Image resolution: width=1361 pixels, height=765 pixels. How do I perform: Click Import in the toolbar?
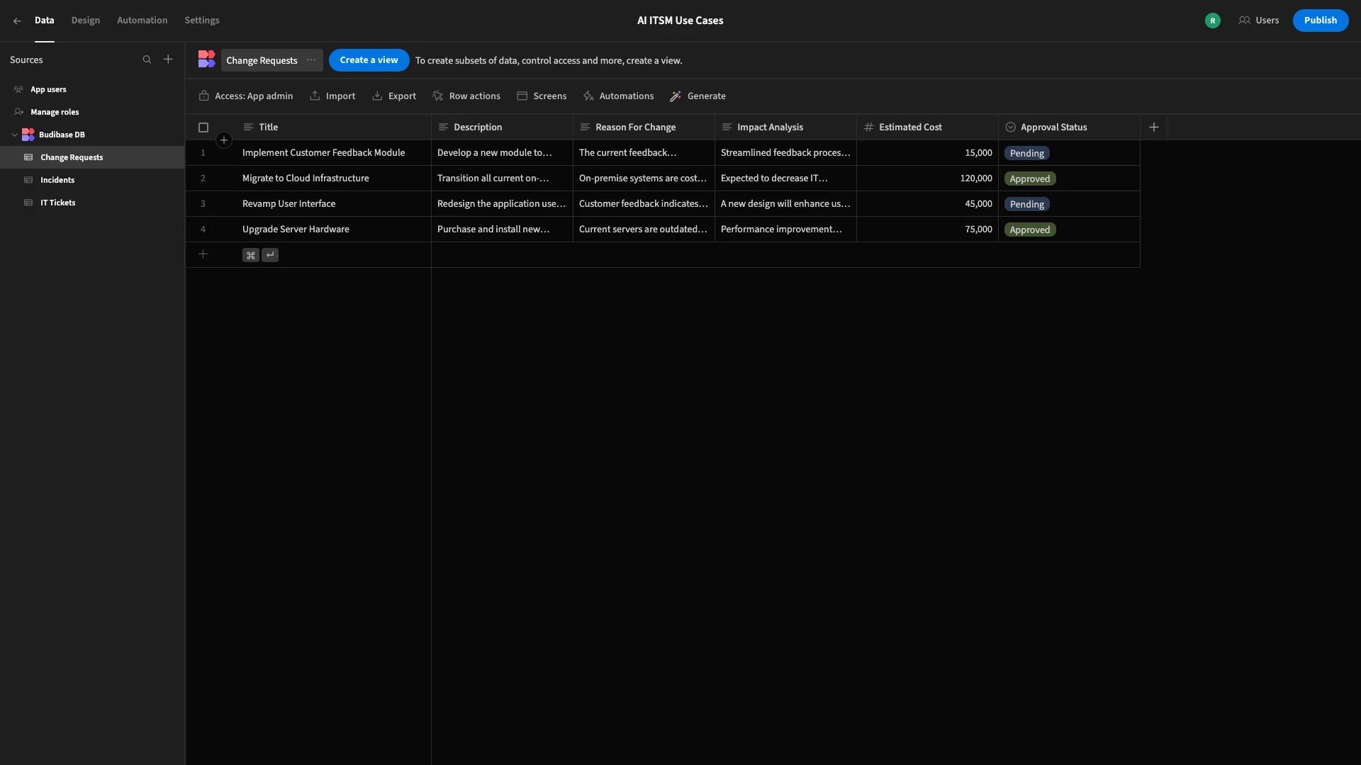332,96
